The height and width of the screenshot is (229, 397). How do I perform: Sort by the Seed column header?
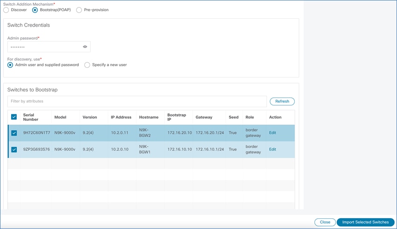pos(233,117)
